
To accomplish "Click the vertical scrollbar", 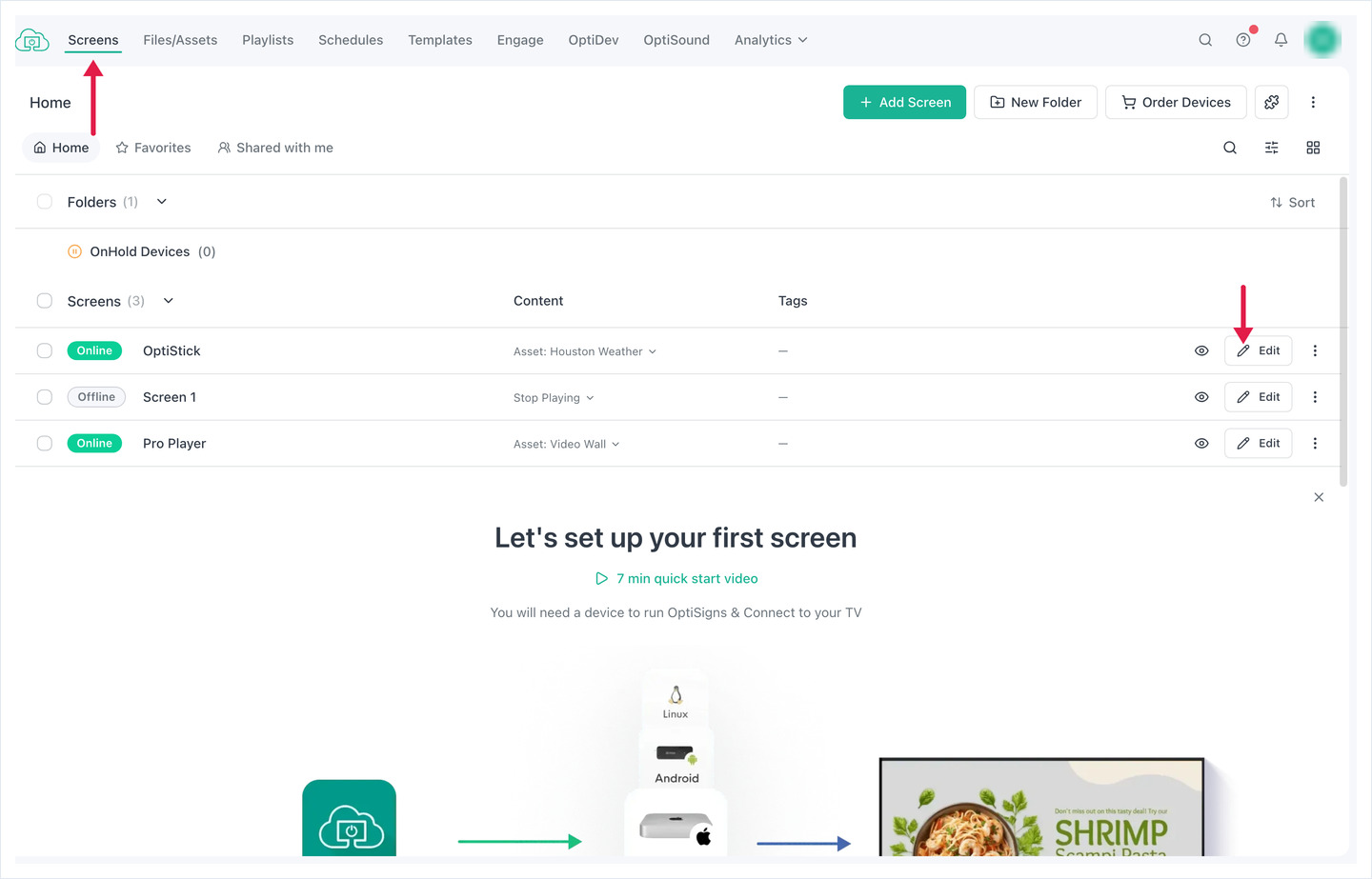I will coord(1343,331).
